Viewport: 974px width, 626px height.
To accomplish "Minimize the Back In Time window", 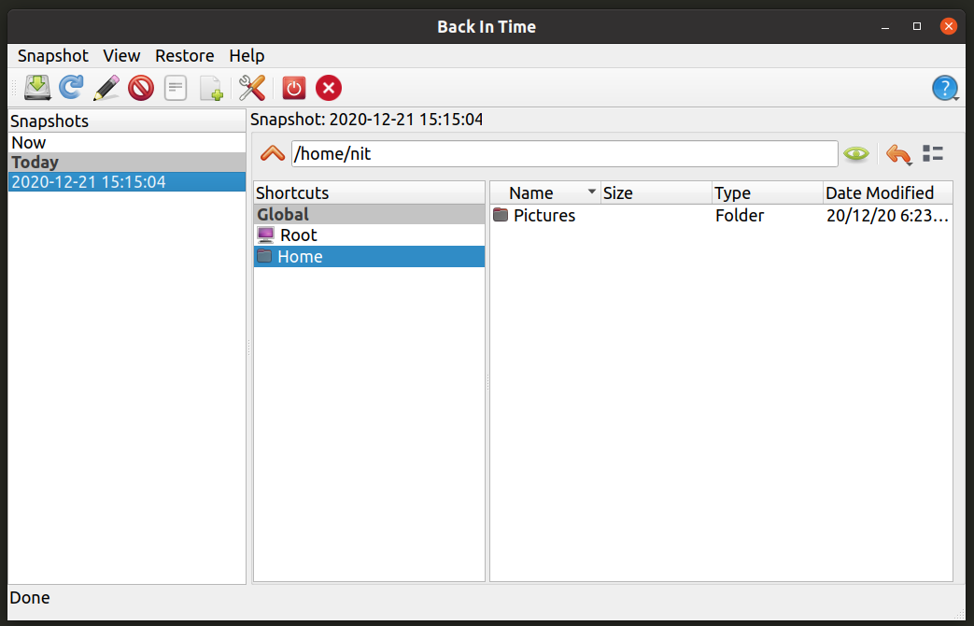I will (x=885, y=26).
